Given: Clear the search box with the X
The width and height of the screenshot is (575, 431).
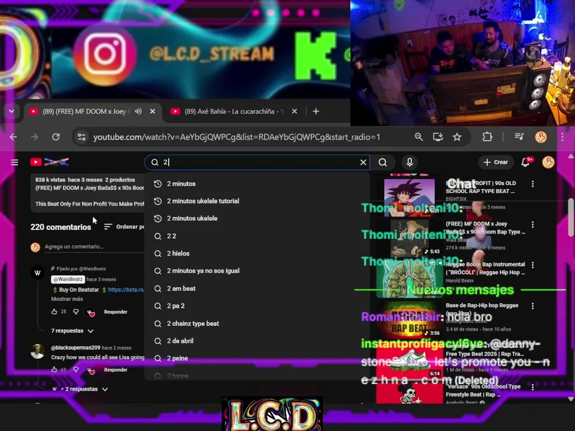Looking at the screenshot, I should [x=363, y=162].
